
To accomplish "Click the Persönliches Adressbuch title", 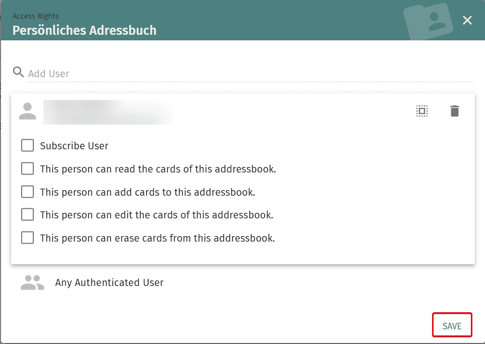I will coord(84,30).
